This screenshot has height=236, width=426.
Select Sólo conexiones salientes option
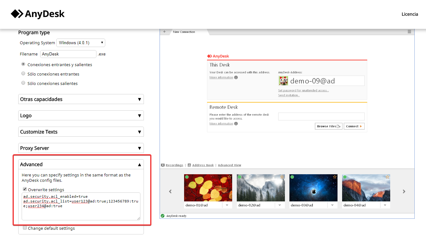click(x=23, y=83)
